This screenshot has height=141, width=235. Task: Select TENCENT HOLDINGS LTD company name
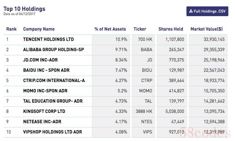tap(49, 39)
